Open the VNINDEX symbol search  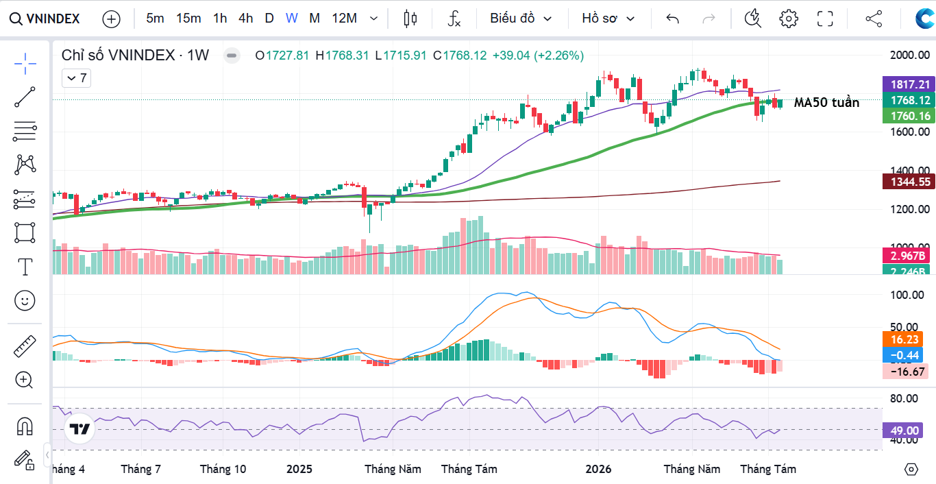coord(45,19)
